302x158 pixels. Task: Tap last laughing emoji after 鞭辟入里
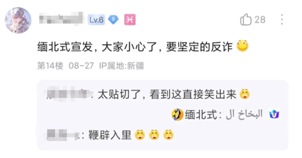pos(168,135)
